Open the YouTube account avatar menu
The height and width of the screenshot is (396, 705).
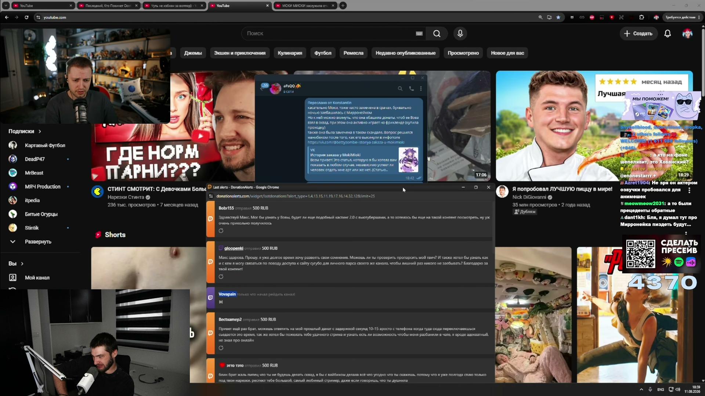pos(687,33)
